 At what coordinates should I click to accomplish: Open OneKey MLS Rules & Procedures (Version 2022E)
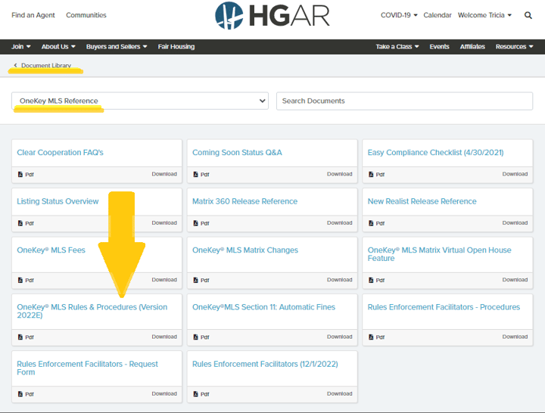pyautogui.click(x=92, y=311)
